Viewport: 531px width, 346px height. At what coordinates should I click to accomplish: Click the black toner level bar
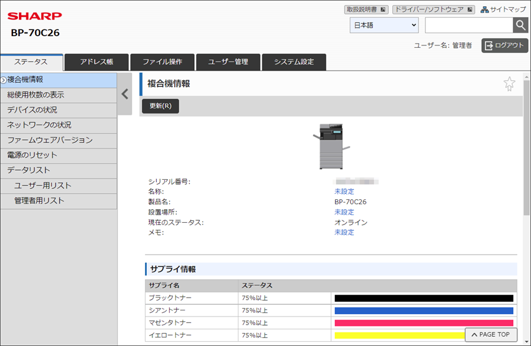click(423, 298)
